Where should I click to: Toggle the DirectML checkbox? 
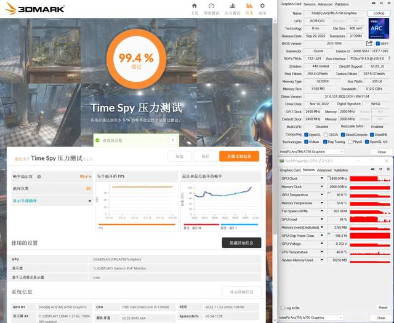372,135
